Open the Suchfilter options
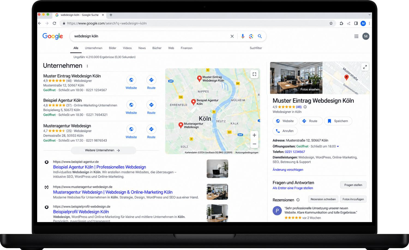This screenshot has height=250, width=409. coord(256,48)
